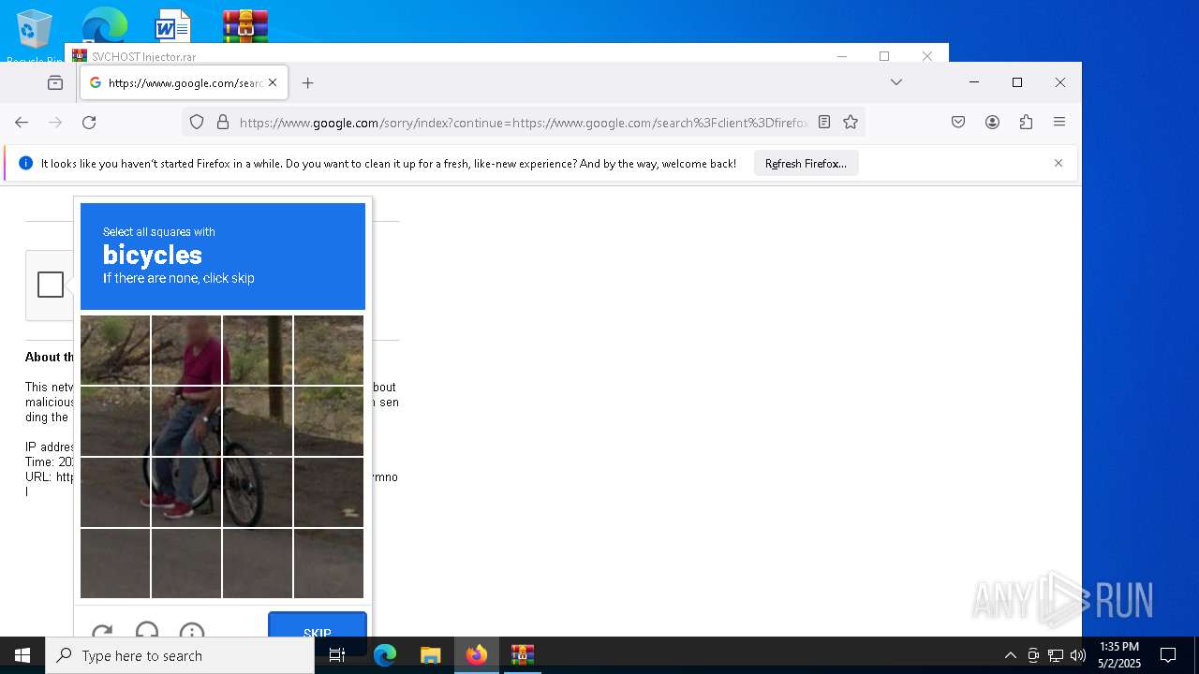Viewport: 1199px width, 674px height.
Task: Launch Edge from the taskbar
Action: pos(385,655)
